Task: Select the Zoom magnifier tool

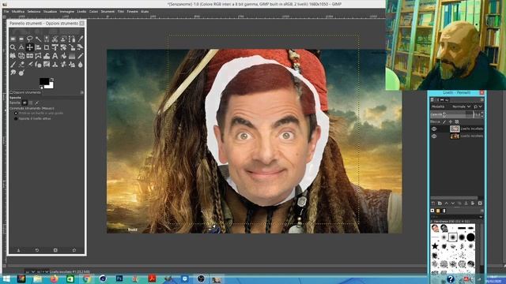Action: coord(13,47)
